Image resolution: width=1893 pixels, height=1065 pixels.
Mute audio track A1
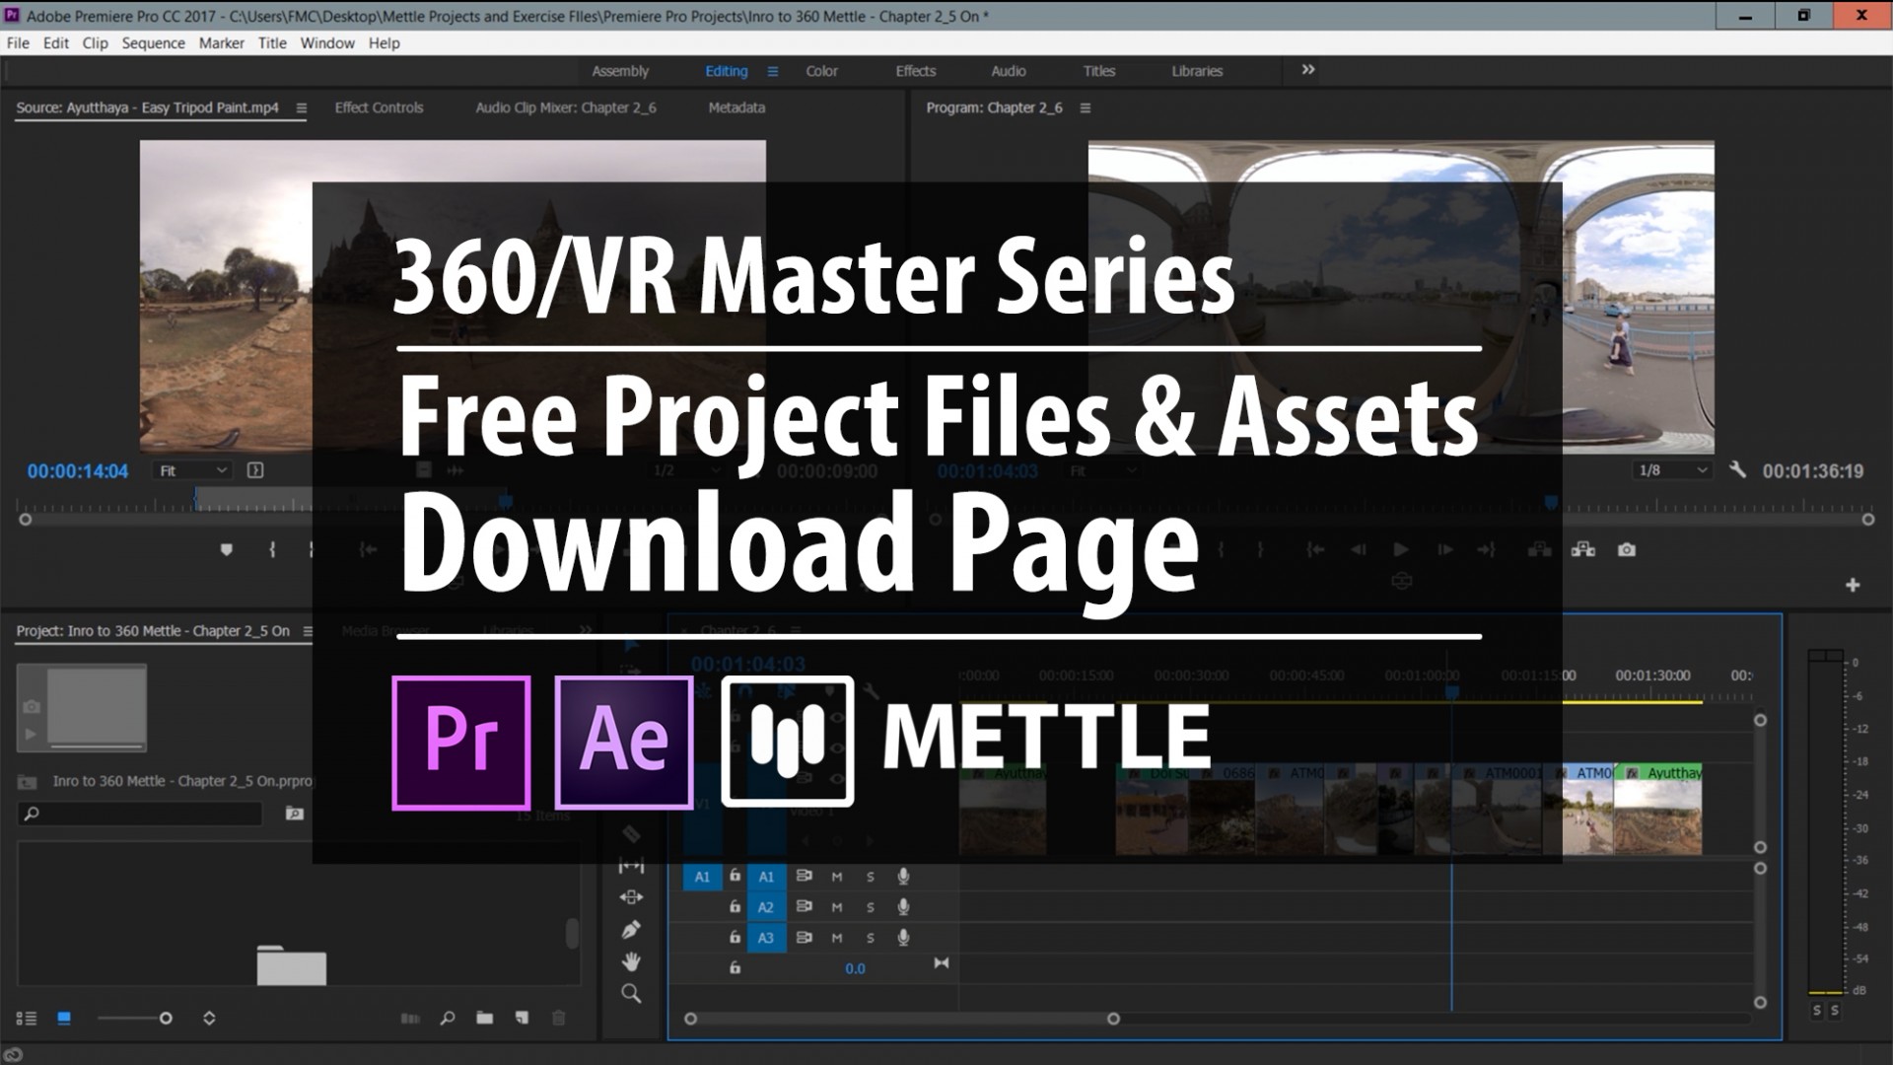coord(837,877)
